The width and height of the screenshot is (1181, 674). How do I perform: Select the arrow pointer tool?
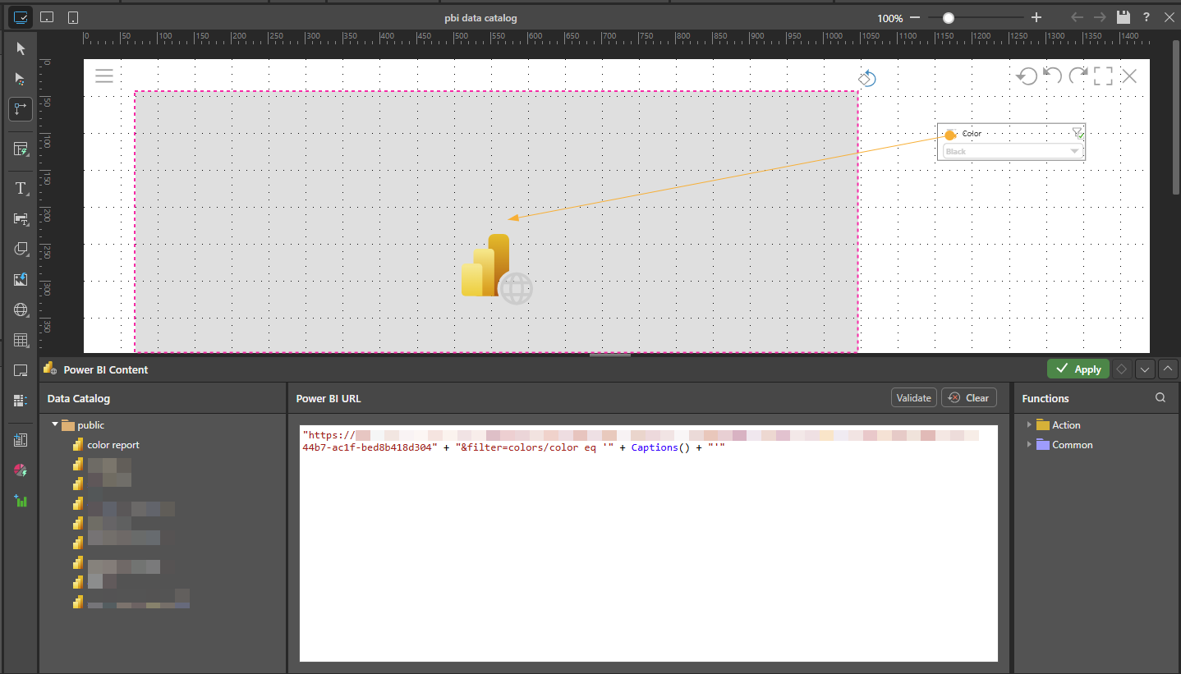(21, 49)
